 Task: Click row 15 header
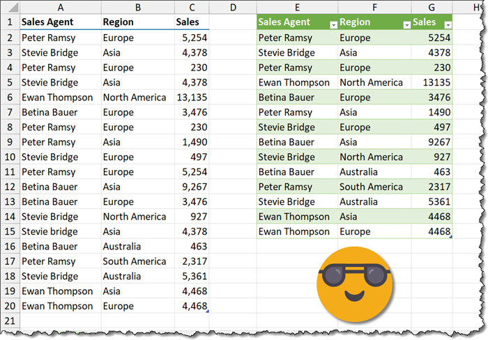[9, 231]
